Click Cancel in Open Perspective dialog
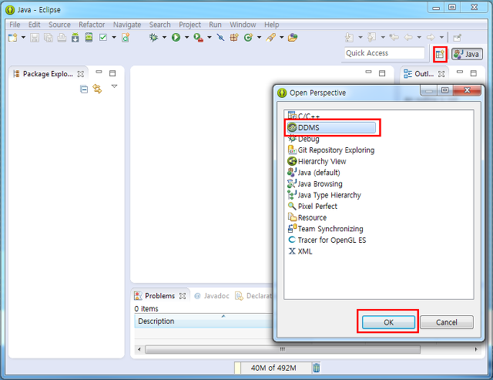This screenshot has height=380, width=493. click(x=447, y=322)
